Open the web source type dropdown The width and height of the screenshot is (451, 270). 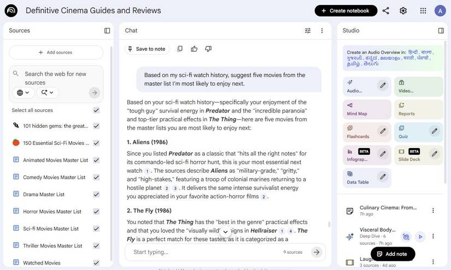[x=23, y=92]
